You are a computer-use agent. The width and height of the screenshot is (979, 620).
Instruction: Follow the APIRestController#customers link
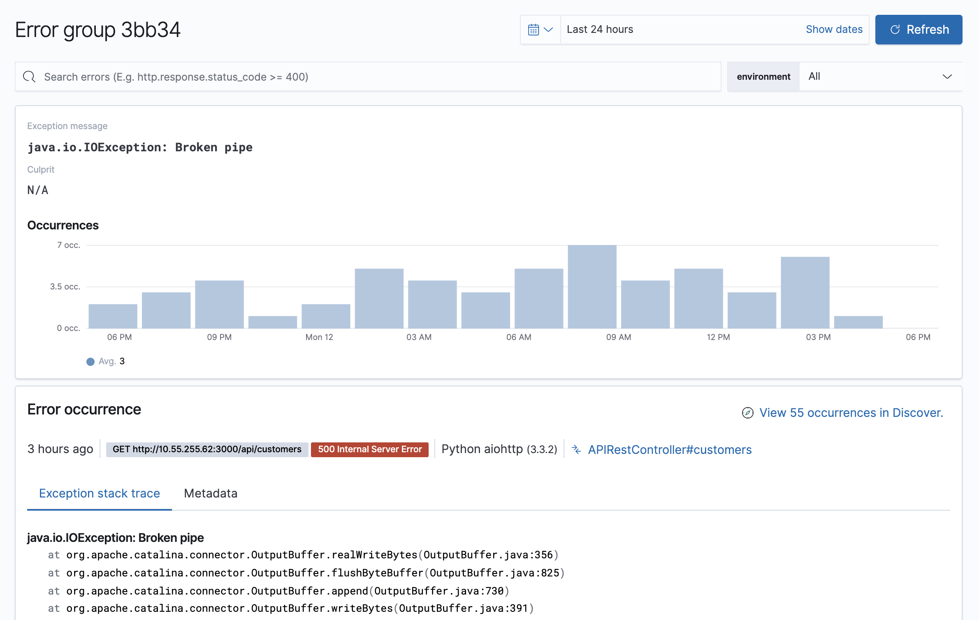tap(669, 449)
